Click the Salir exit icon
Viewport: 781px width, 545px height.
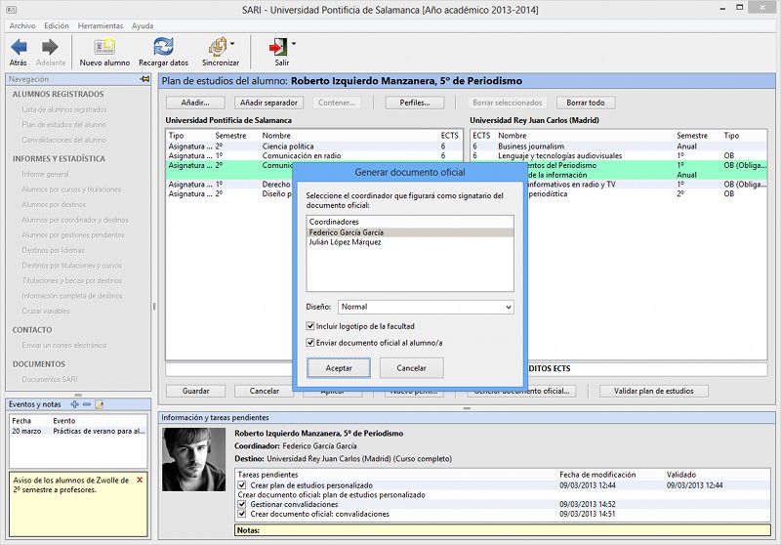pos(278,46)
